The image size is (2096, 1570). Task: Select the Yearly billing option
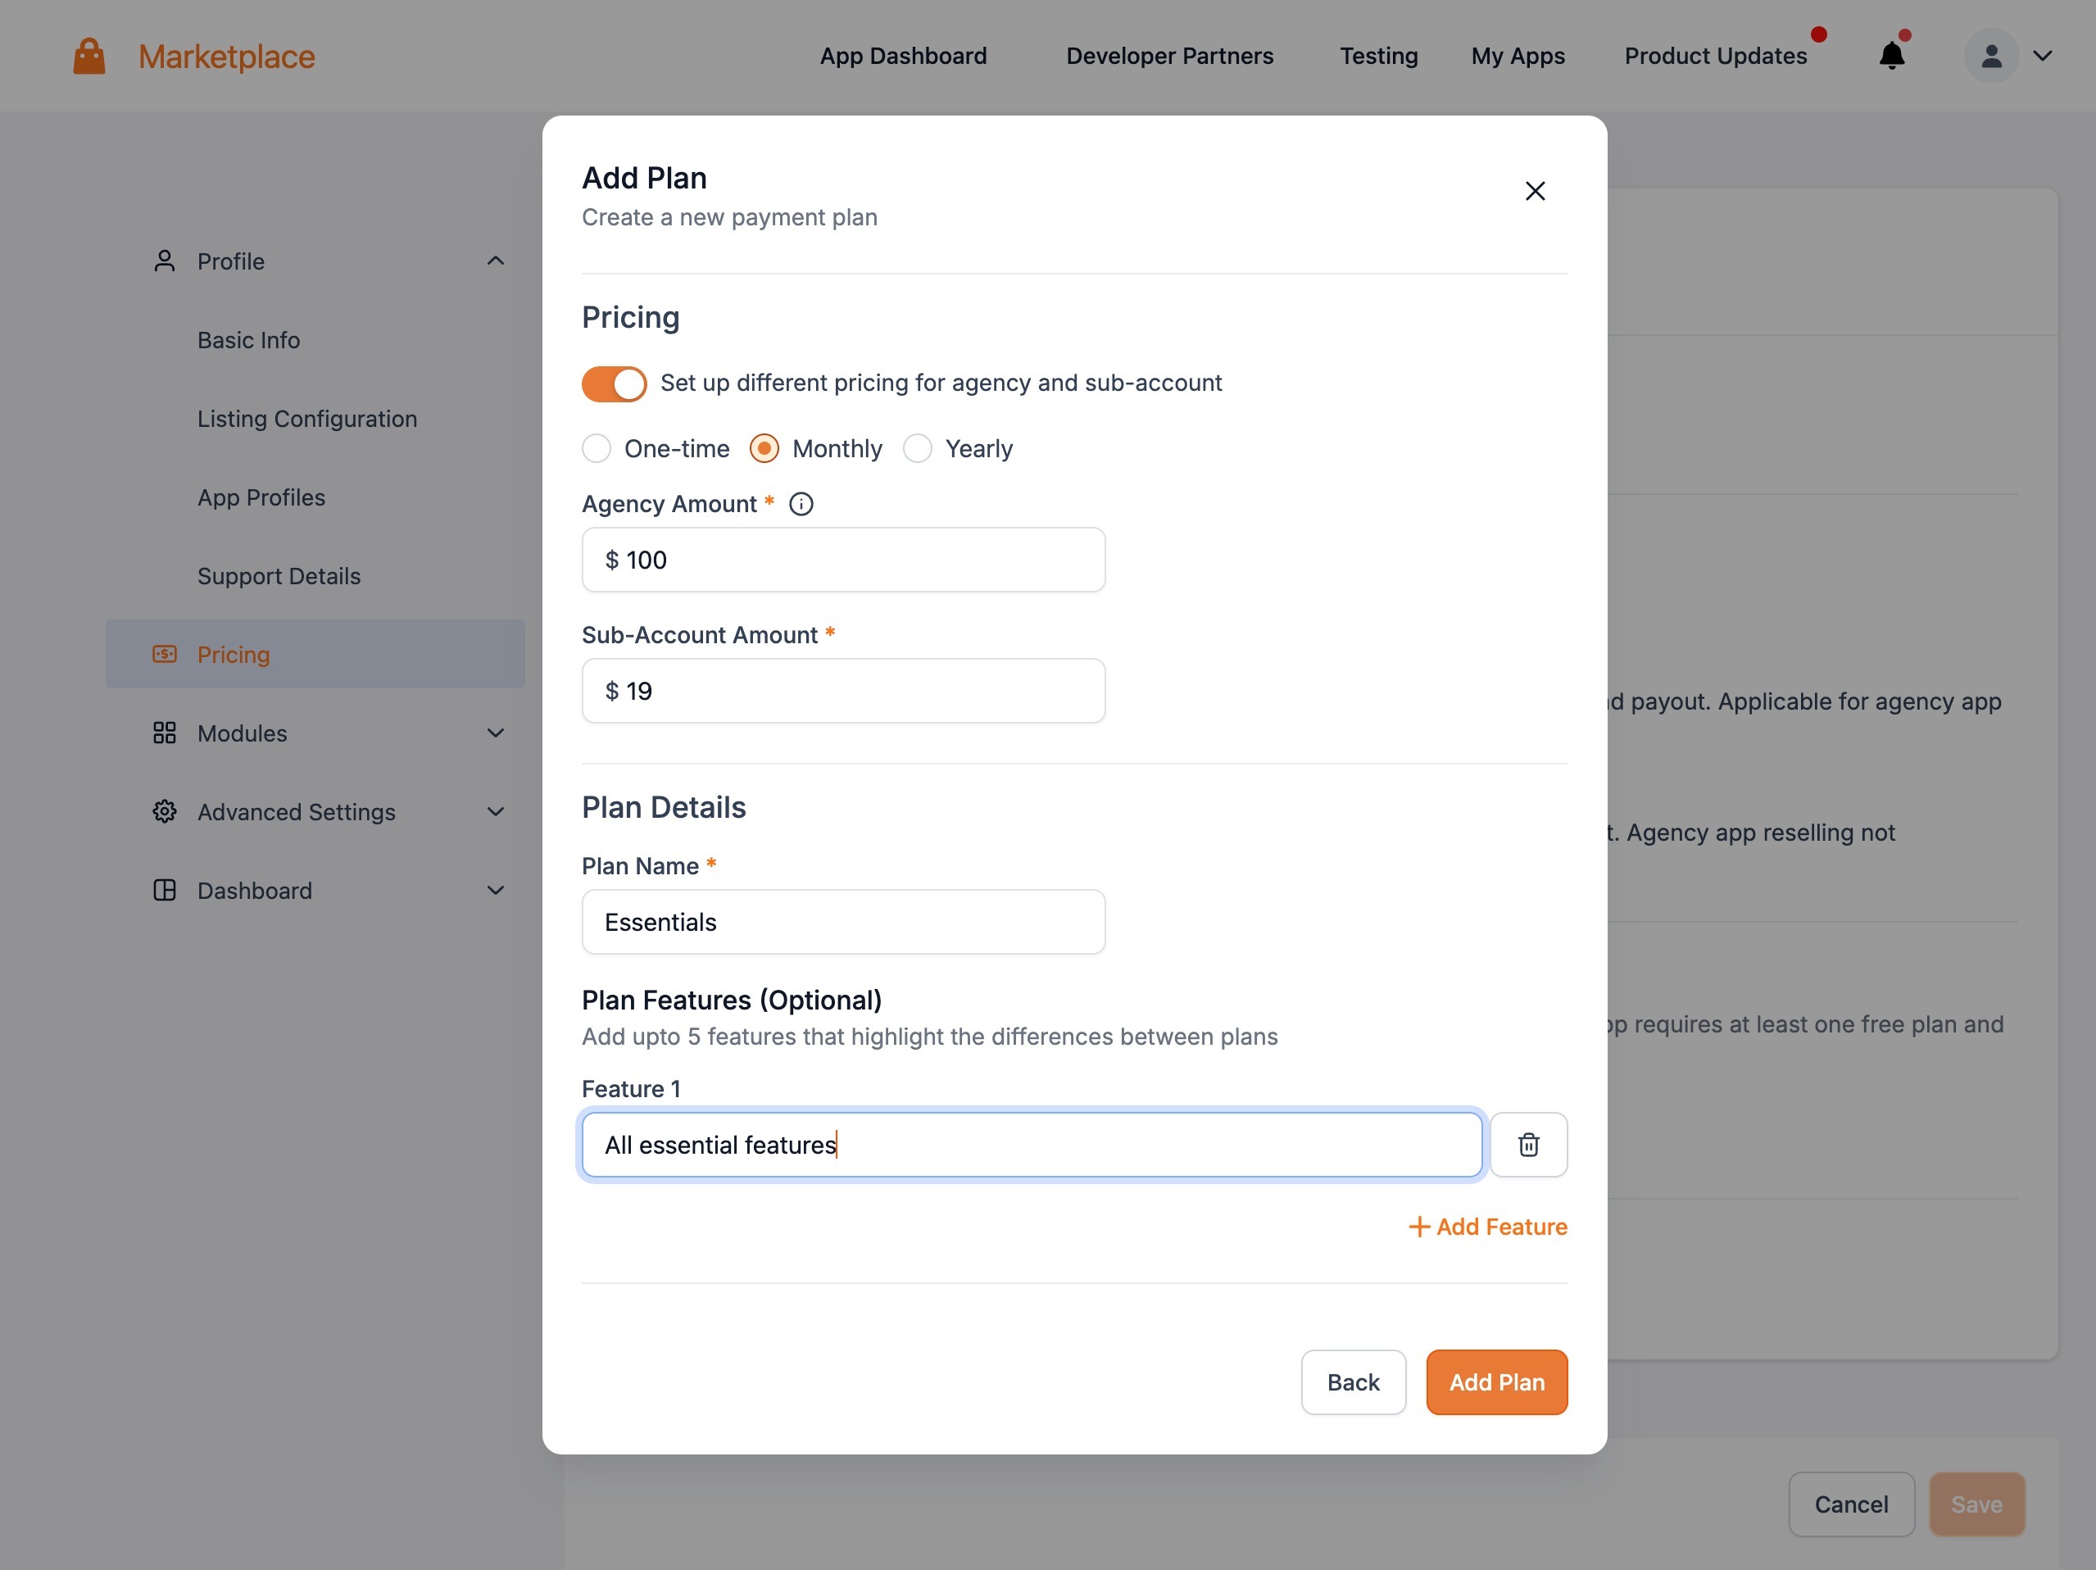point(917,449)
